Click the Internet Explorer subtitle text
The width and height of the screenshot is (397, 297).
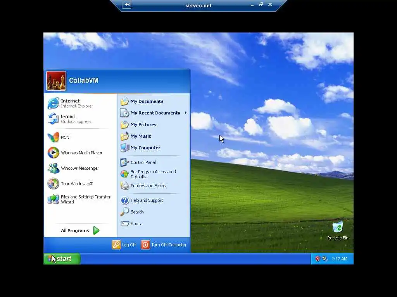77,106
